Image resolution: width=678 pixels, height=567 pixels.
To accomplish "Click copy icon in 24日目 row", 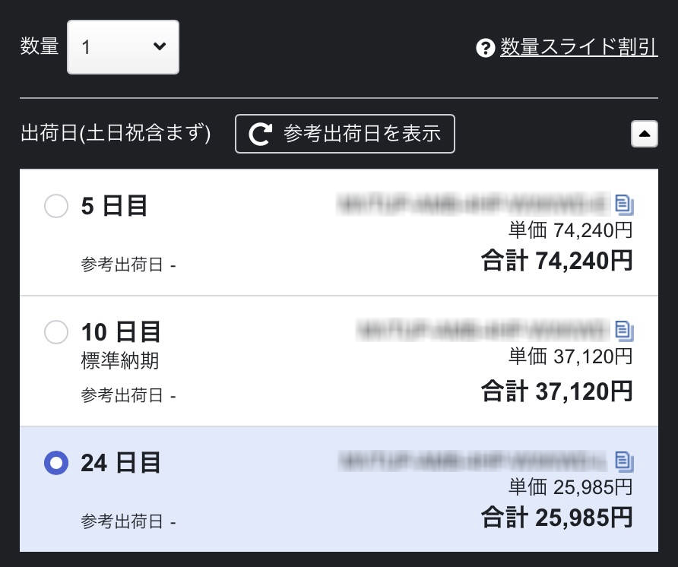I will point(624,461).
